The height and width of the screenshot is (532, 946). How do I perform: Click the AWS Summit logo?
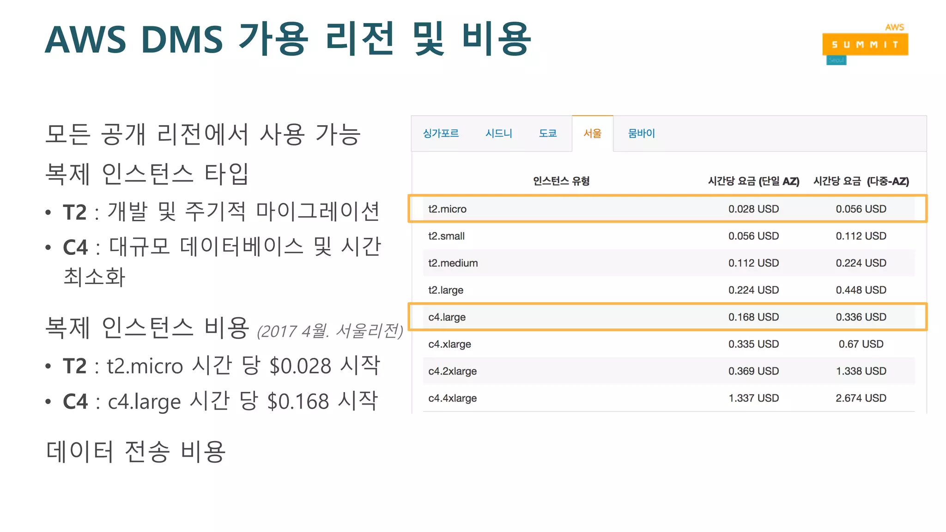coord(865,44)
